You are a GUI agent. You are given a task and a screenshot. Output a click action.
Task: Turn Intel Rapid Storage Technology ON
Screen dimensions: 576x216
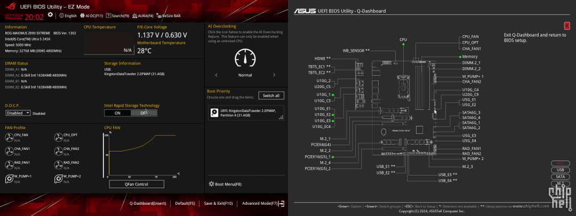coord(117,113)
